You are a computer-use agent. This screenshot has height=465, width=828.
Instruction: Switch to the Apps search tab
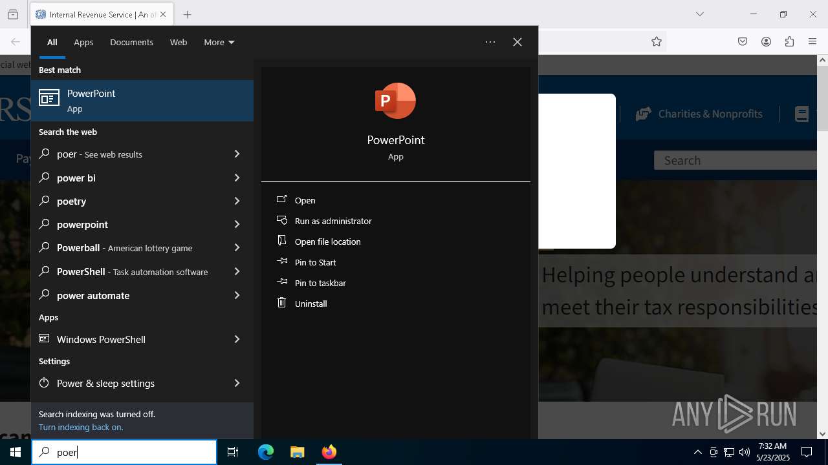point(83,42)
